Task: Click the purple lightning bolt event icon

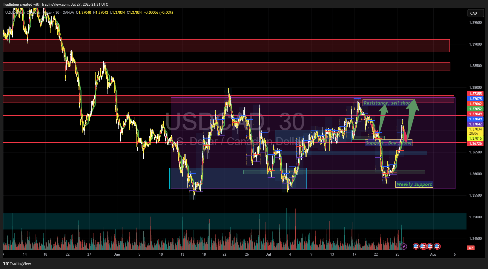Action: 404,246
